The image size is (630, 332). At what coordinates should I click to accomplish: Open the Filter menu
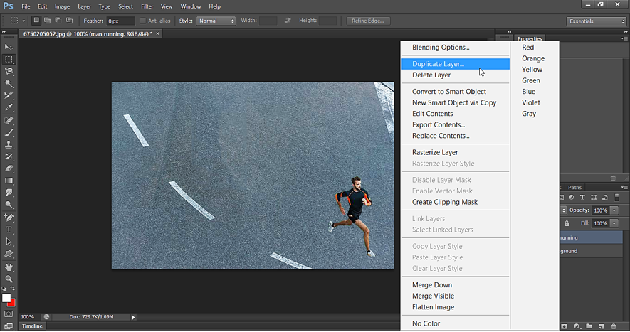147,6
